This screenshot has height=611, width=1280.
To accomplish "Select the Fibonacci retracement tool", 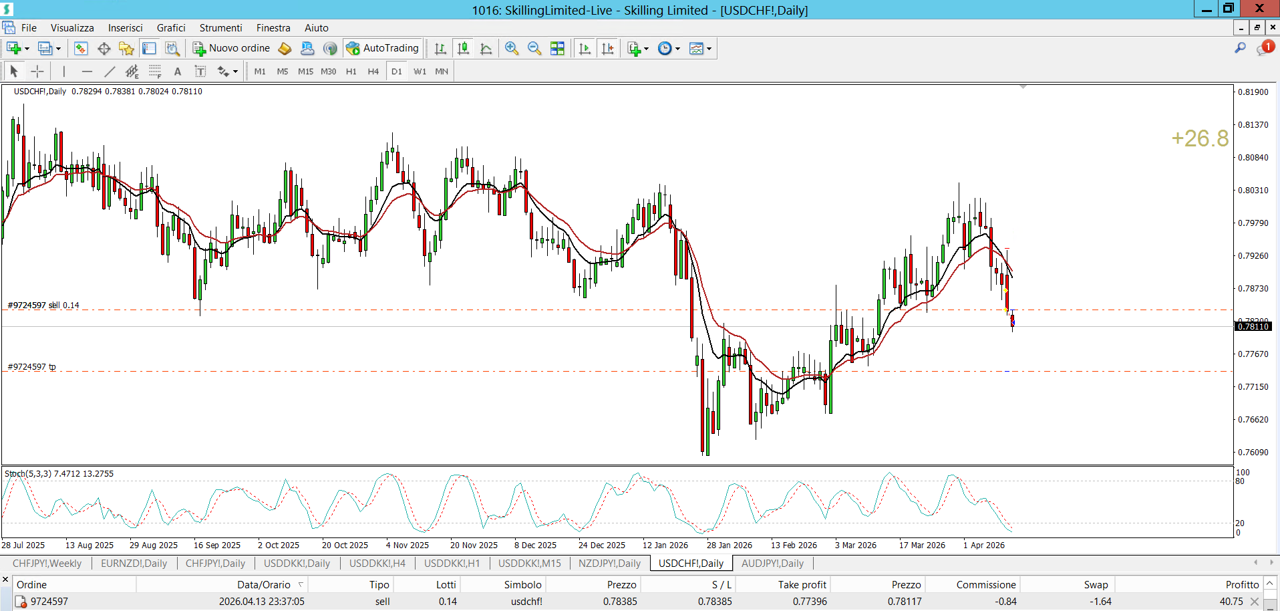I will point(155,72).
